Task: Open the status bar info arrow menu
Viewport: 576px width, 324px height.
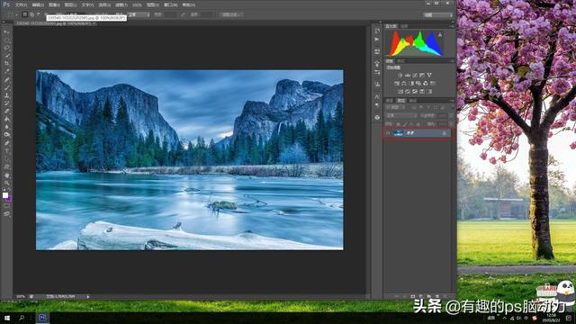Action: point(88,296)
